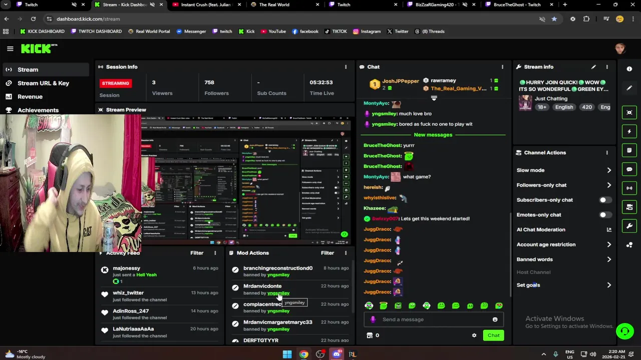Viewport: 641px width, 360px height.
Task: Click the user avatar at top right
Action: [620, 48]
